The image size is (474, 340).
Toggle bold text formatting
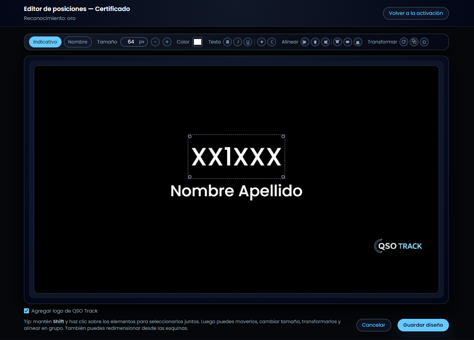(227, 42)
